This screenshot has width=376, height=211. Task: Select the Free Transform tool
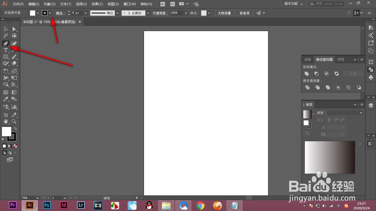[14, 78]
